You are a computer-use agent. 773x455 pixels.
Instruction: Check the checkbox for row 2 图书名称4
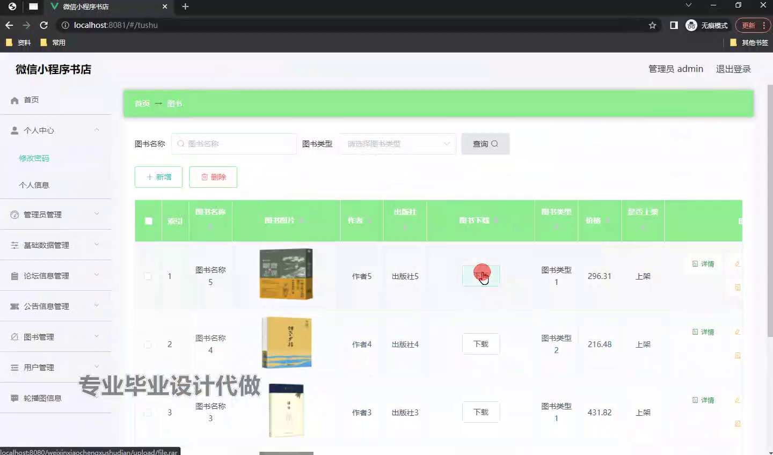pos(148,344)
